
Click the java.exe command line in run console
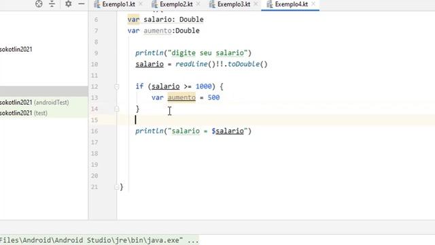point(99,240)
